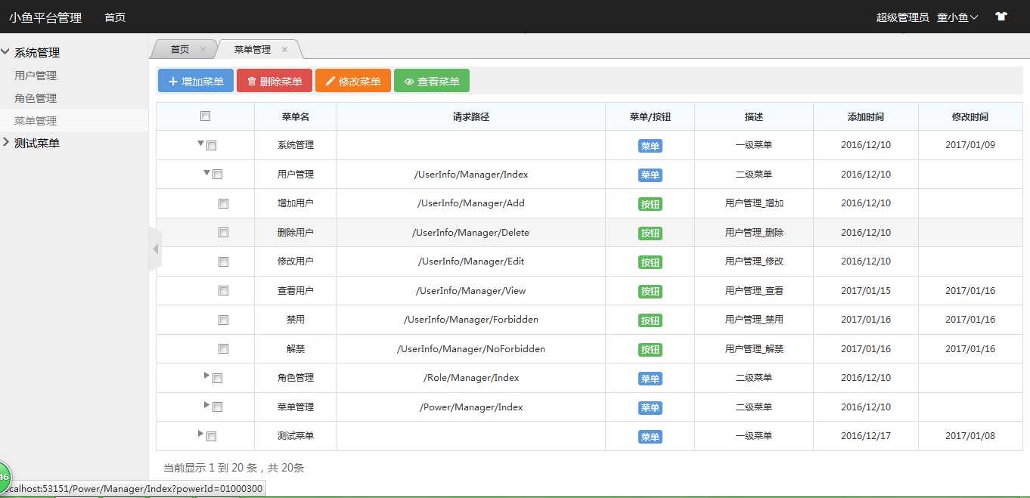The width and height of the screenshot is (1030, 498).
Task: Click the 超级管理员 role label
Action: coord(902,17)
